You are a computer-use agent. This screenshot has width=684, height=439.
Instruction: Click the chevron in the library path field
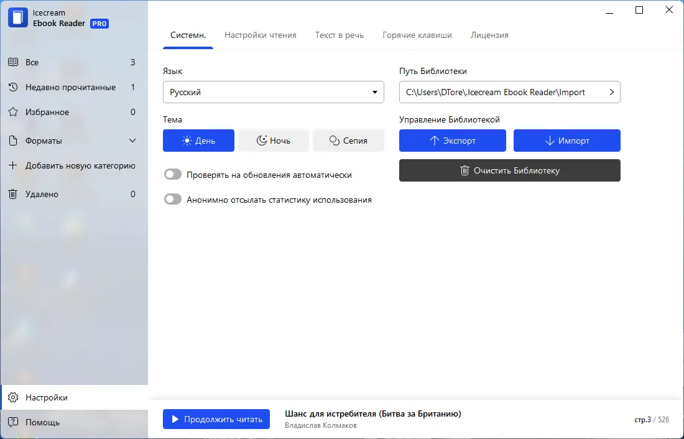612,92
